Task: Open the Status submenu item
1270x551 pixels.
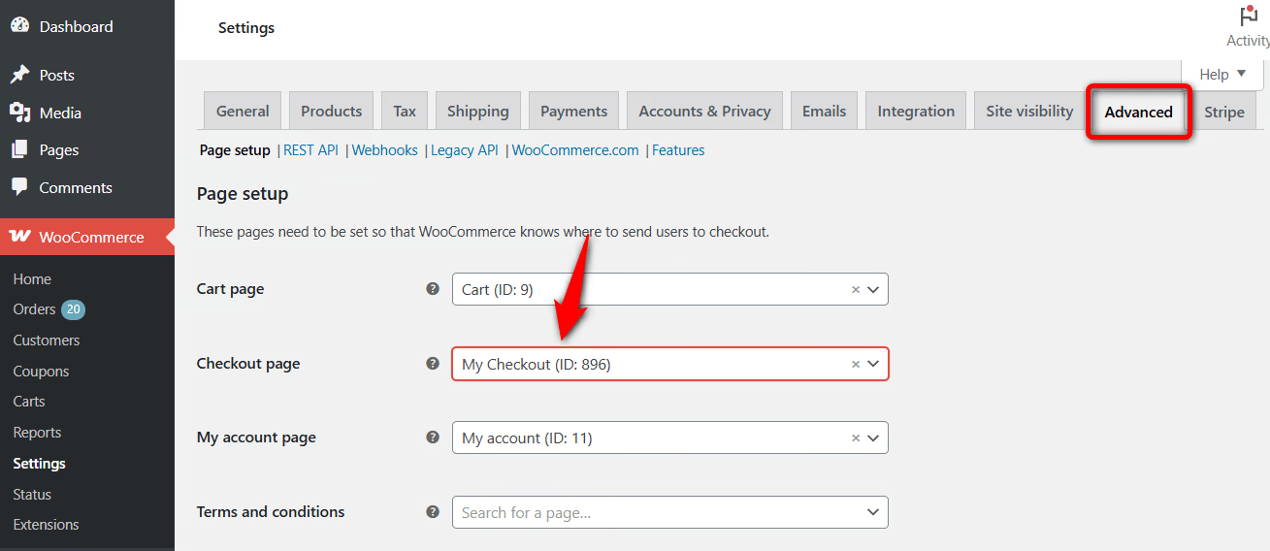Action: 32,495
